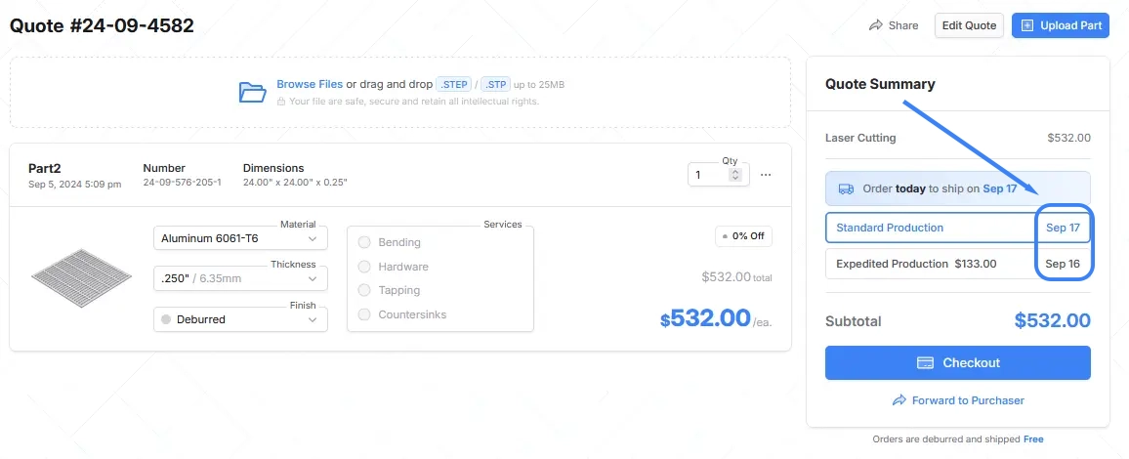
Task: Click the credit card icon on Checkout
Action: pos(927,363)
